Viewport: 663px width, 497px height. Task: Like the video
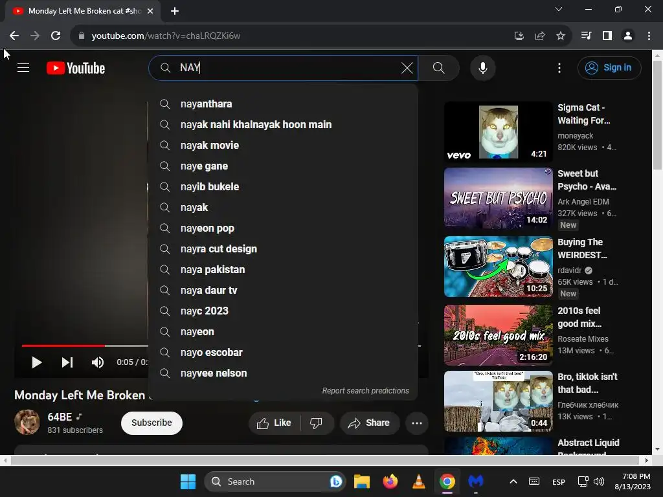pyautogui.click(x=275, y=423)
